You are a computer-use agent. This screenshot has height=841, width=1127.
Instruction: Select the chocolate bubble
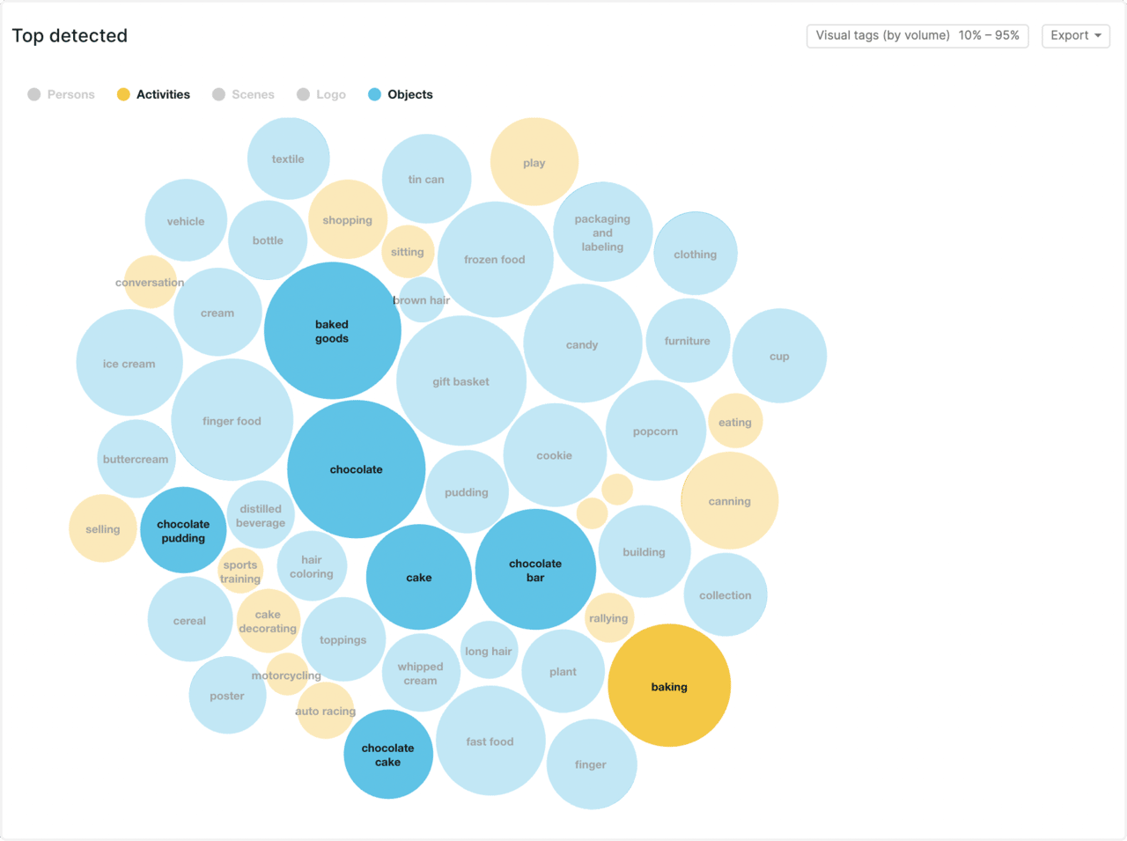tap(357, 469)
